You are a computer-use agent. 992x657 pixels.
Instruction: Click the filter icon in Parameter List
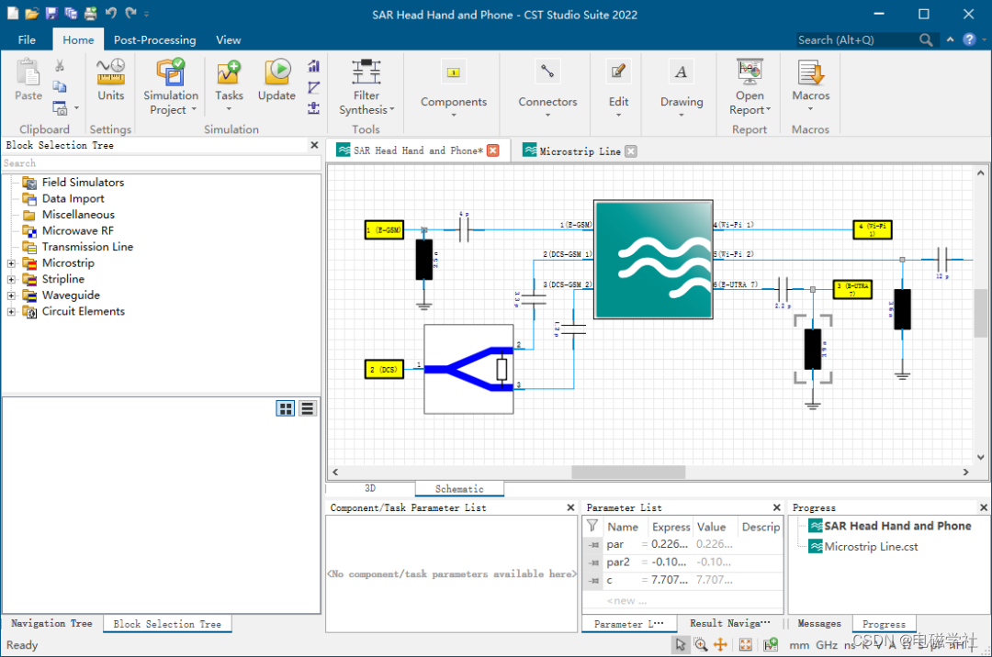[592, 526]
